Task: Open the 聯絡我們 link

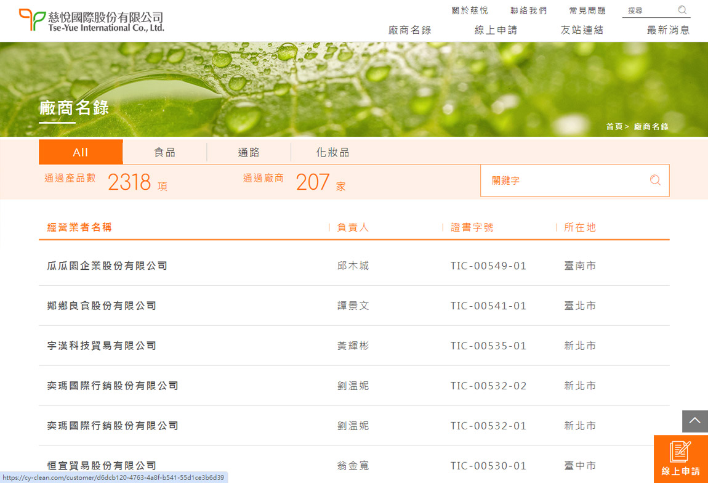Action: (528, 10)
